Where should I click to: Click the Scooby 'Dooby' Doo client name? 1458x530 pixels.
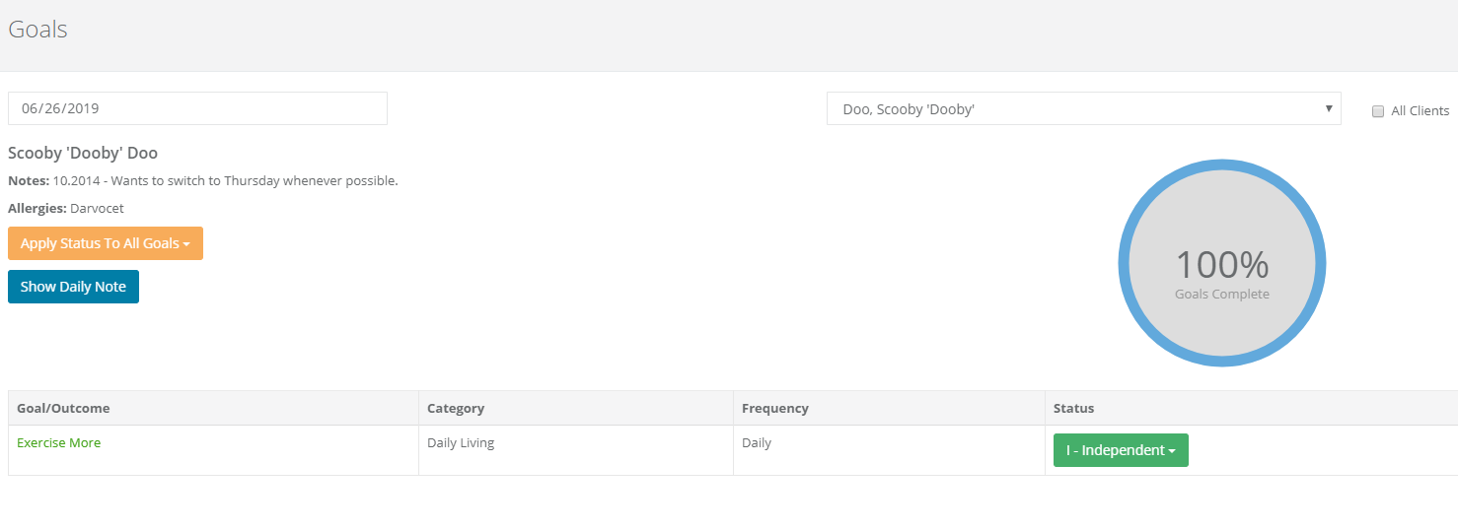click(x=83, y=154)
